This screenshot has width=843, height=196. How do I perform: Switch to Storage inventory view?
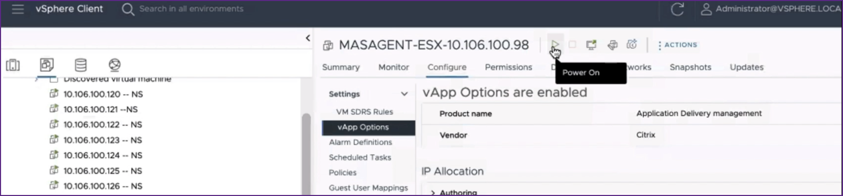pos(80,65)
